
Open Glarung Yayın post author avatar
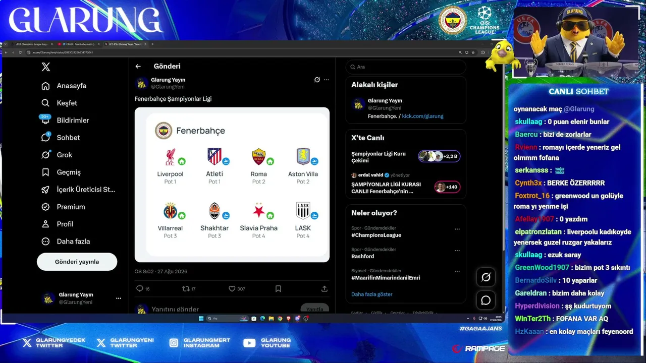142,83
